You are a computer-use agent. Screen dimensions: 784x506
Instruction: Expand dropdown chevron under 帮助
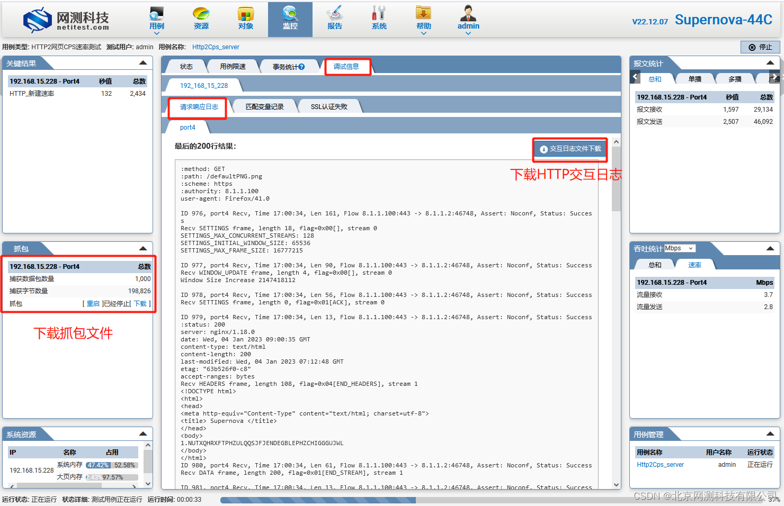pos(424,33)
